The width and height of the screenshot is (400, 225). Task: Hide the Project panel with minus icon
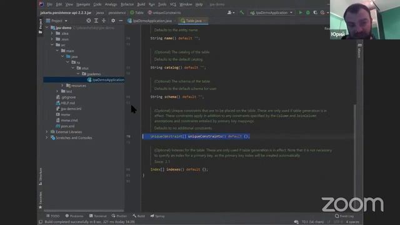click(x=121, y=21)
